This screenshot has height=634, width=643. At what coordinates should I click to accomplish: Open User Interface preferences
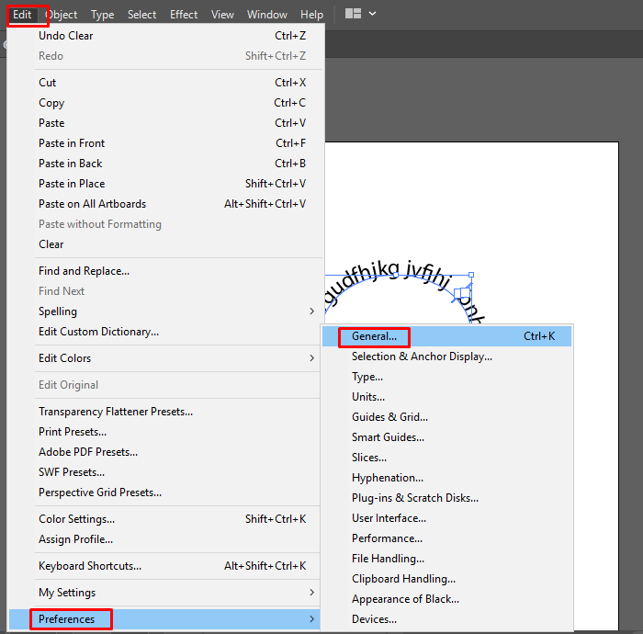pyautogui.click(x=389, y=518)
